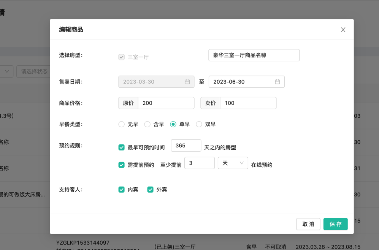Click the (已上架)三室一厅 cell in background table
Image resolution: width=379 pixels, height=250 pixels.
click(175, 247)
